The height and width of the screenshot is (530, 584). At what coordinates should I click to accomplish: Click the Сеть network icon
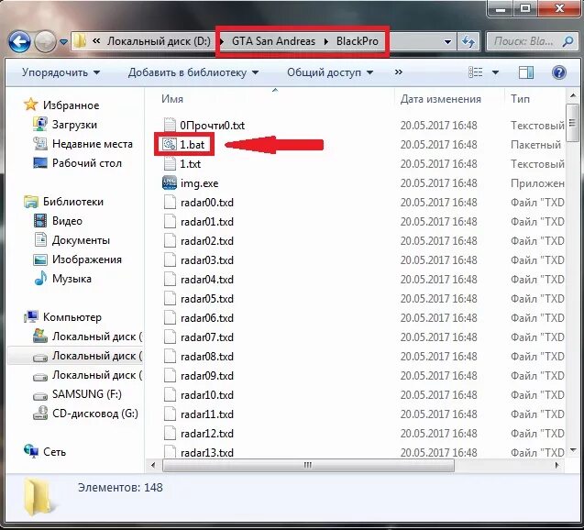click(x=31, y=451)
